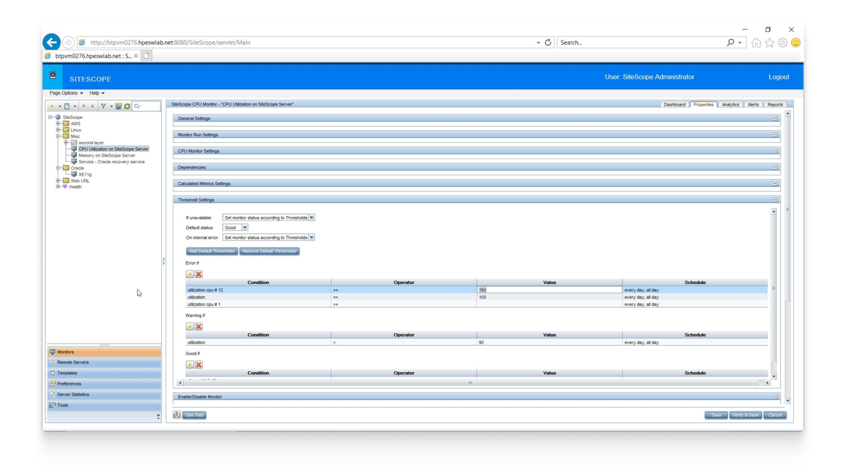Click the funnel filter icon above the tree

[103, 106]
